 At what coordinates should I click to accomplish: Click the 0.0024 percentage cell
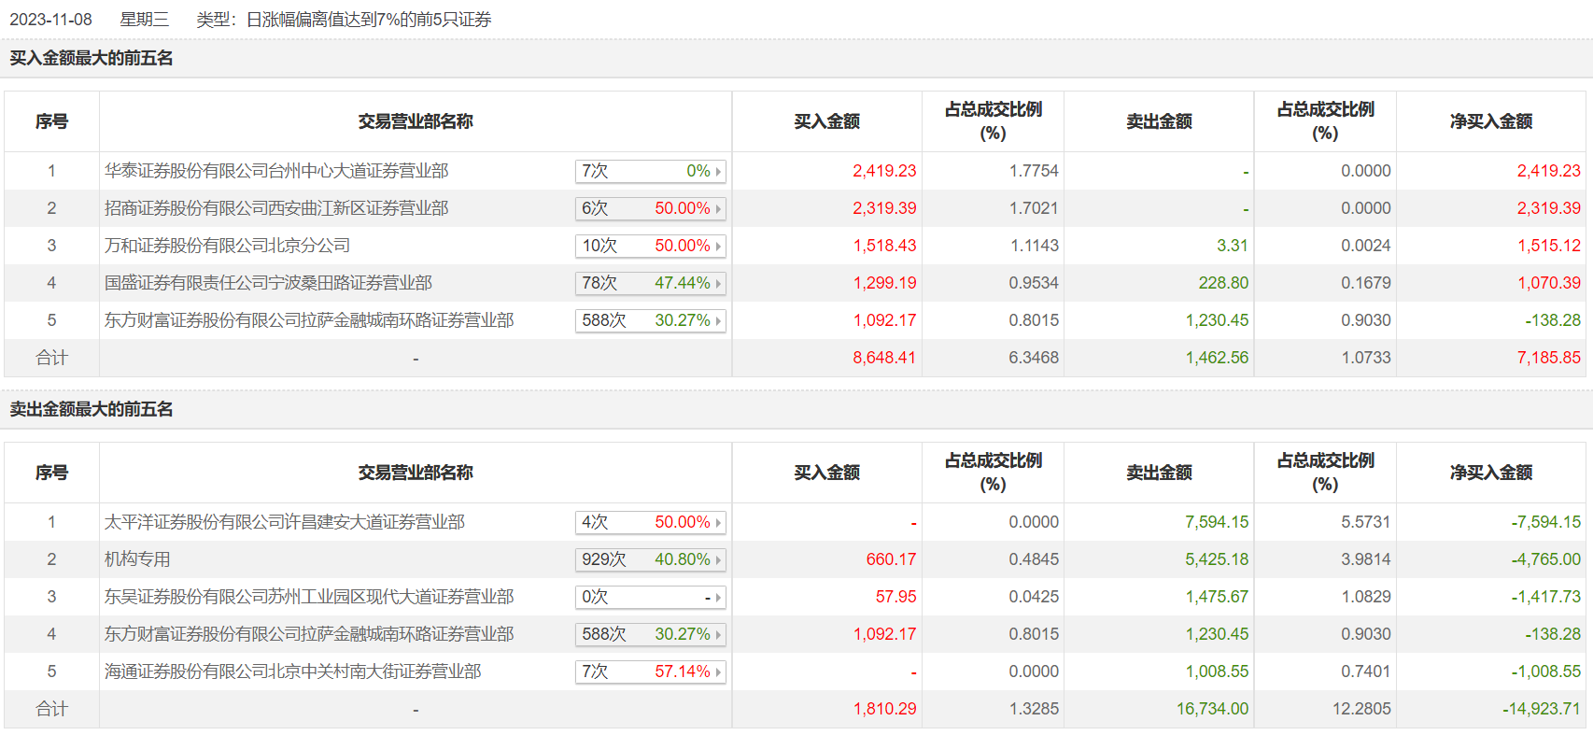pyautogui.click(x=1366, y=246)
